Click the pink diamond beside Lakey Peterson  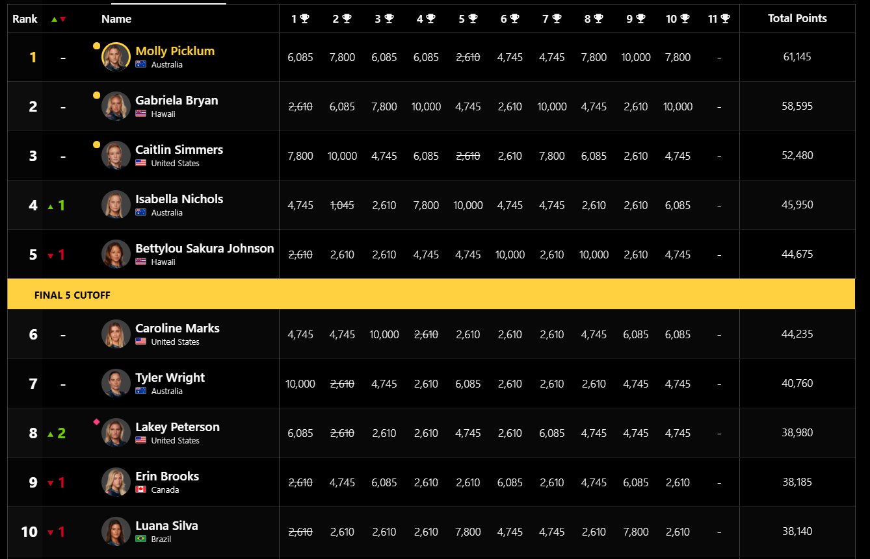[96, 422]
